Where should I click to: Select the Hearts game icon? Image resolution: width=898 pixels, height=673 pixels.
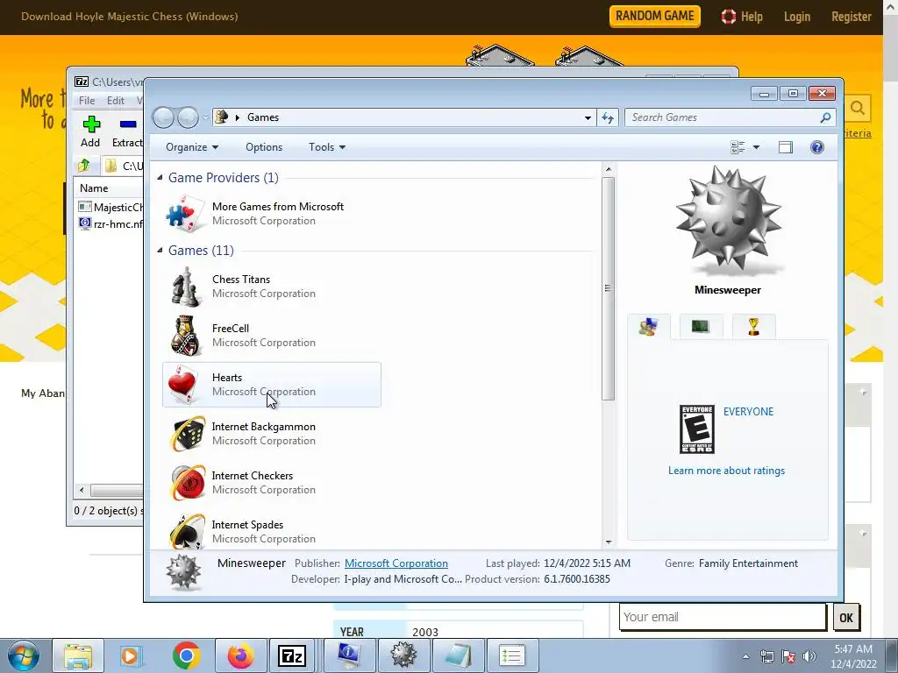pos(184,385)
